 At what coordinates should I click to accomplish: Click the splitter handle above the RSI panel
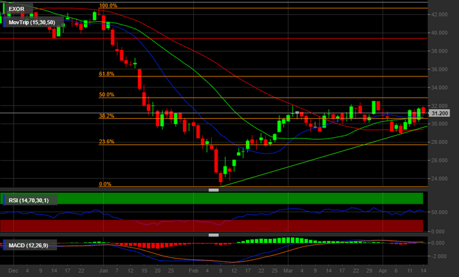213,190
